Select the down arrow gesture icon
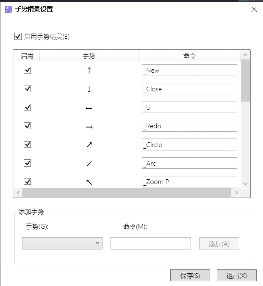 [89, 89]
